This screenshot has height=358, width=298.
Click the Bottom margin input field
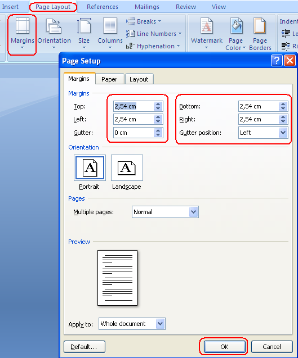point(259,106)
